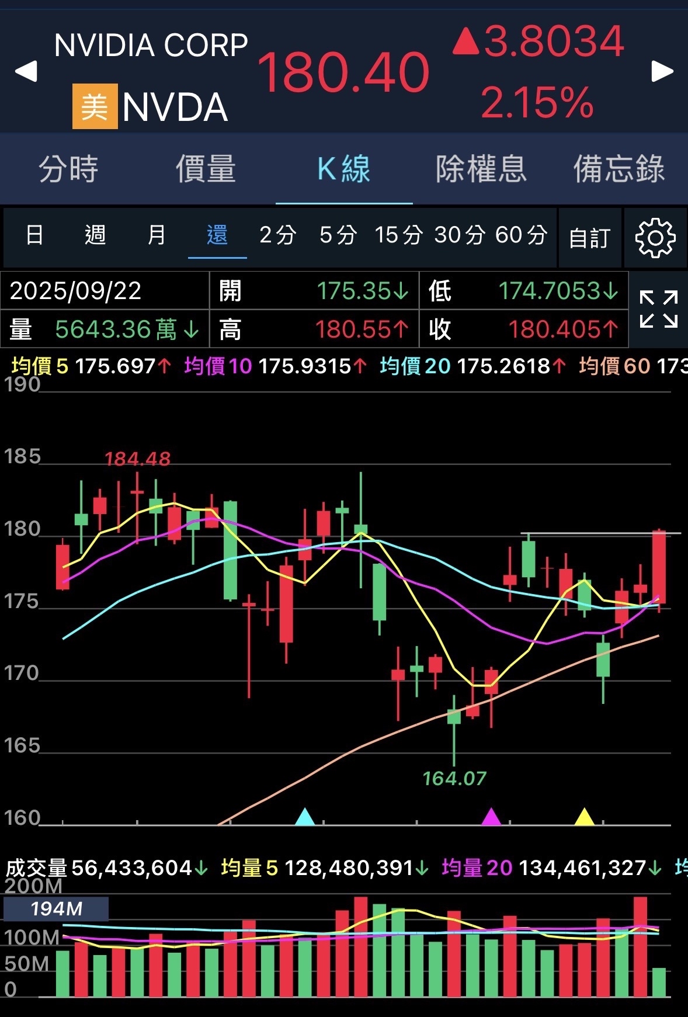Screen dimensions: 688x1017
Task: Expand chart to fullscreen
Action: click(658, 309)
